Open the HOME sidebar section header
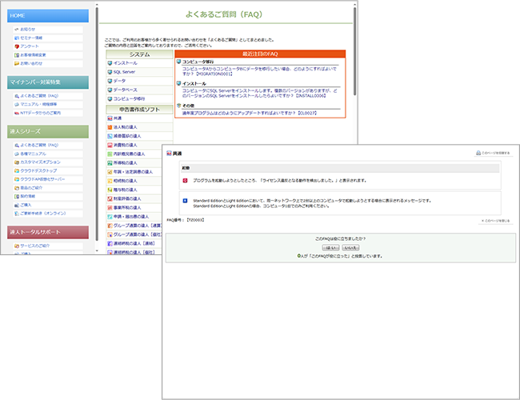This screenshot has height=400, width=520. point(48,15)
